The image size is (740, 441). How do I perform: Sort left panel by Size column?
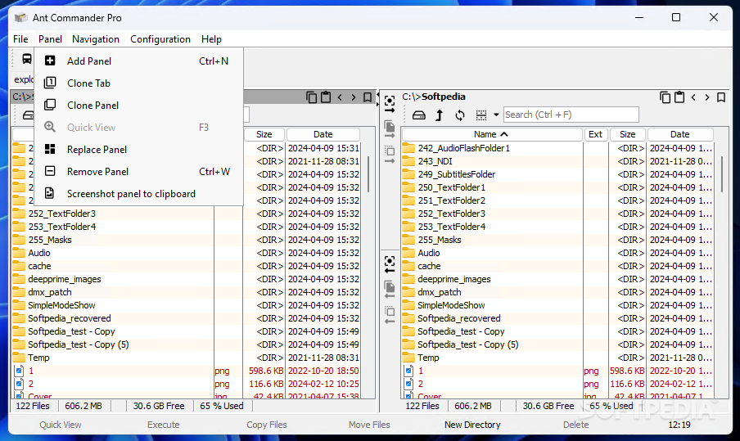click(x=264, y=134)
